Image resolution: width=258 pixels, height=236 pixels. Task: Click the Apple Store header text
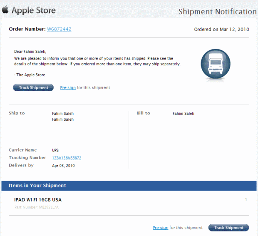(34, 10)
